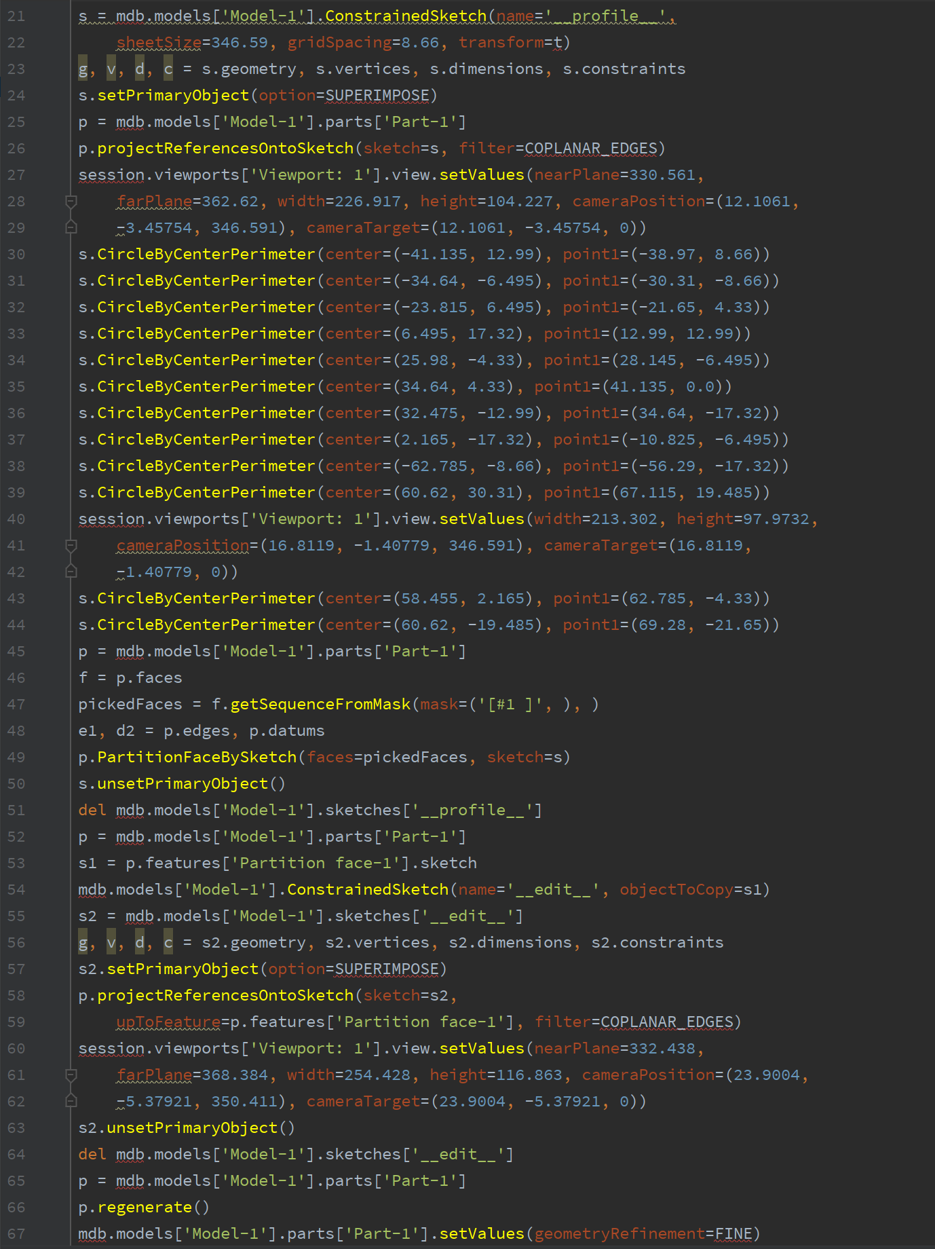Viewport: 935px width, 1249px height.
Task: Click gutter line number 45
Action: coord(16,651)
